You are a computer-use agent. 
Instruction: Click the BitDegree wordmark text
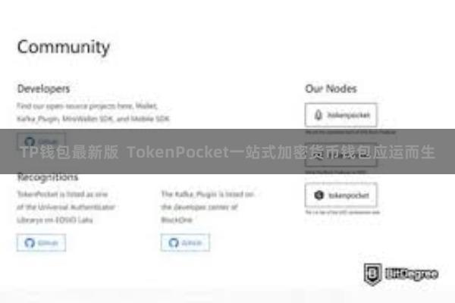(412, 274)
